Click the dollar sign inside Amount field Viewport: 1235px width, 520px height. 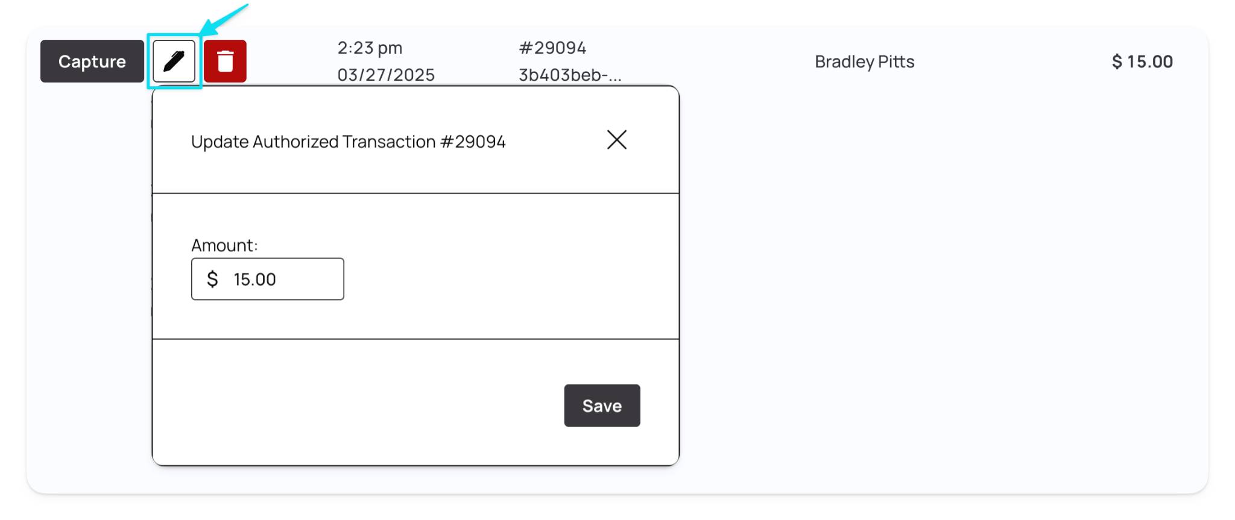tap(212, 279)
